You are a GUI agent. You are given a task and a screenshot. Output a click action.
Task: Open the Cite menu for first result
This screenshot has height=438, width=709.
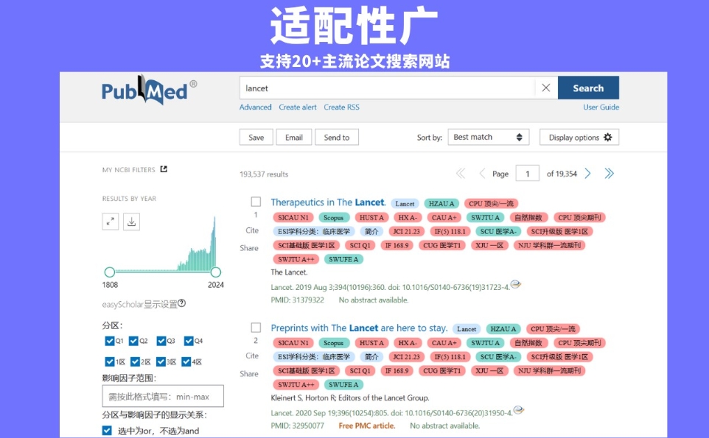253,230
